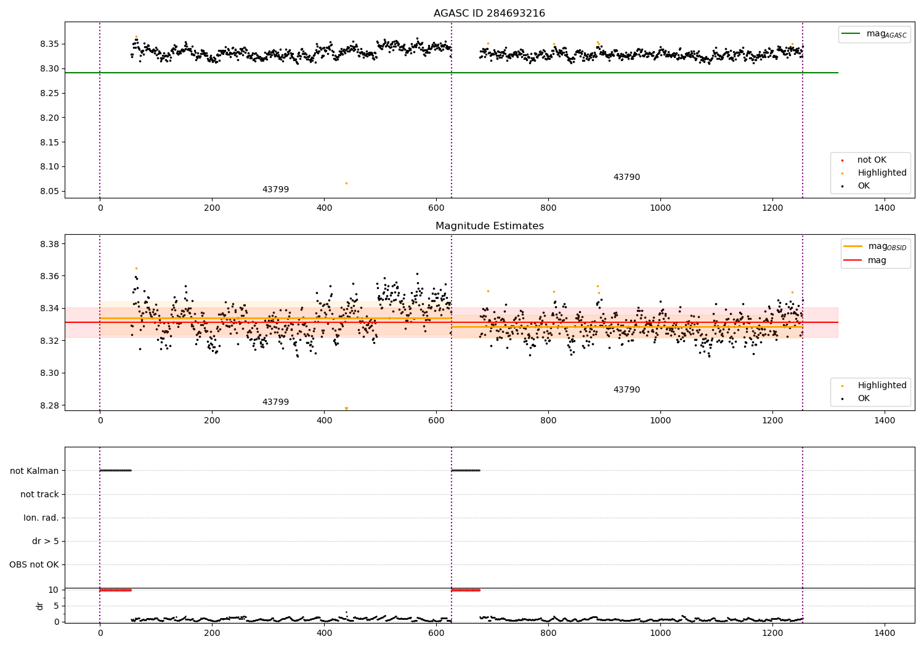Click the '10' tick on the dr axis
Image resolution: width=924 pixels, height=647 pixels.
click(x=54, y=590)
